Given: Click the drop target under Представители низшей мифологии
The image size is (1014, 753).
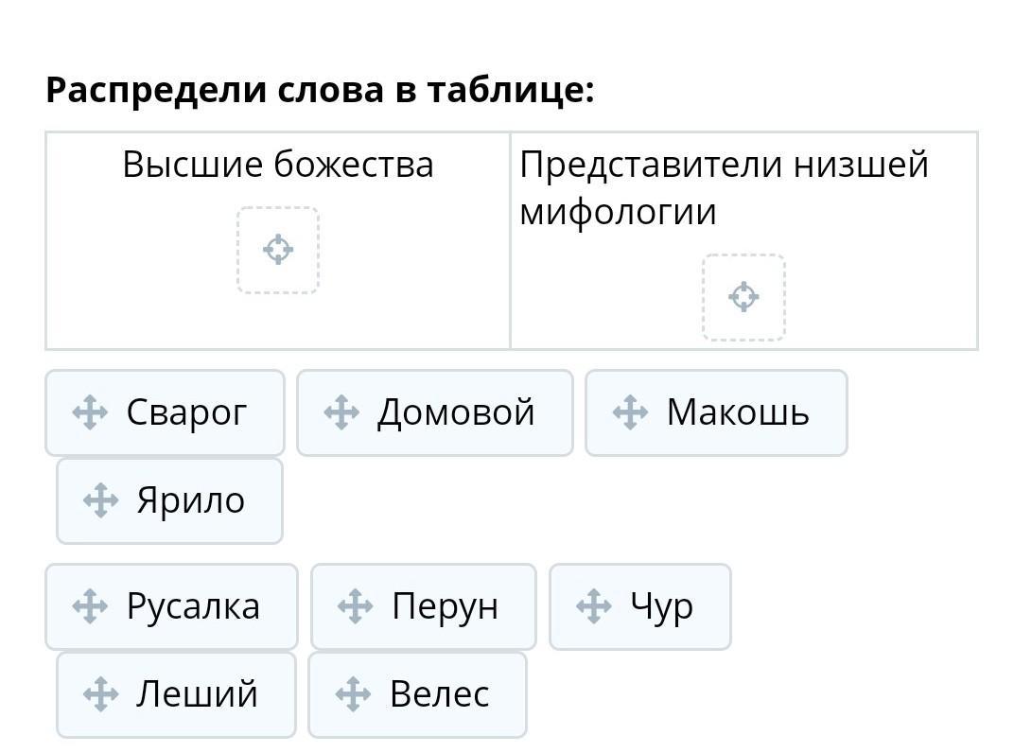Looking at the screenshot, I should 743,297.
